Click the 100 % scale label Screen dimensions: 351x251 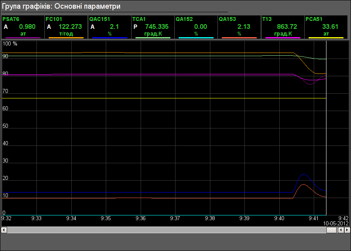[x=10, y=44]
